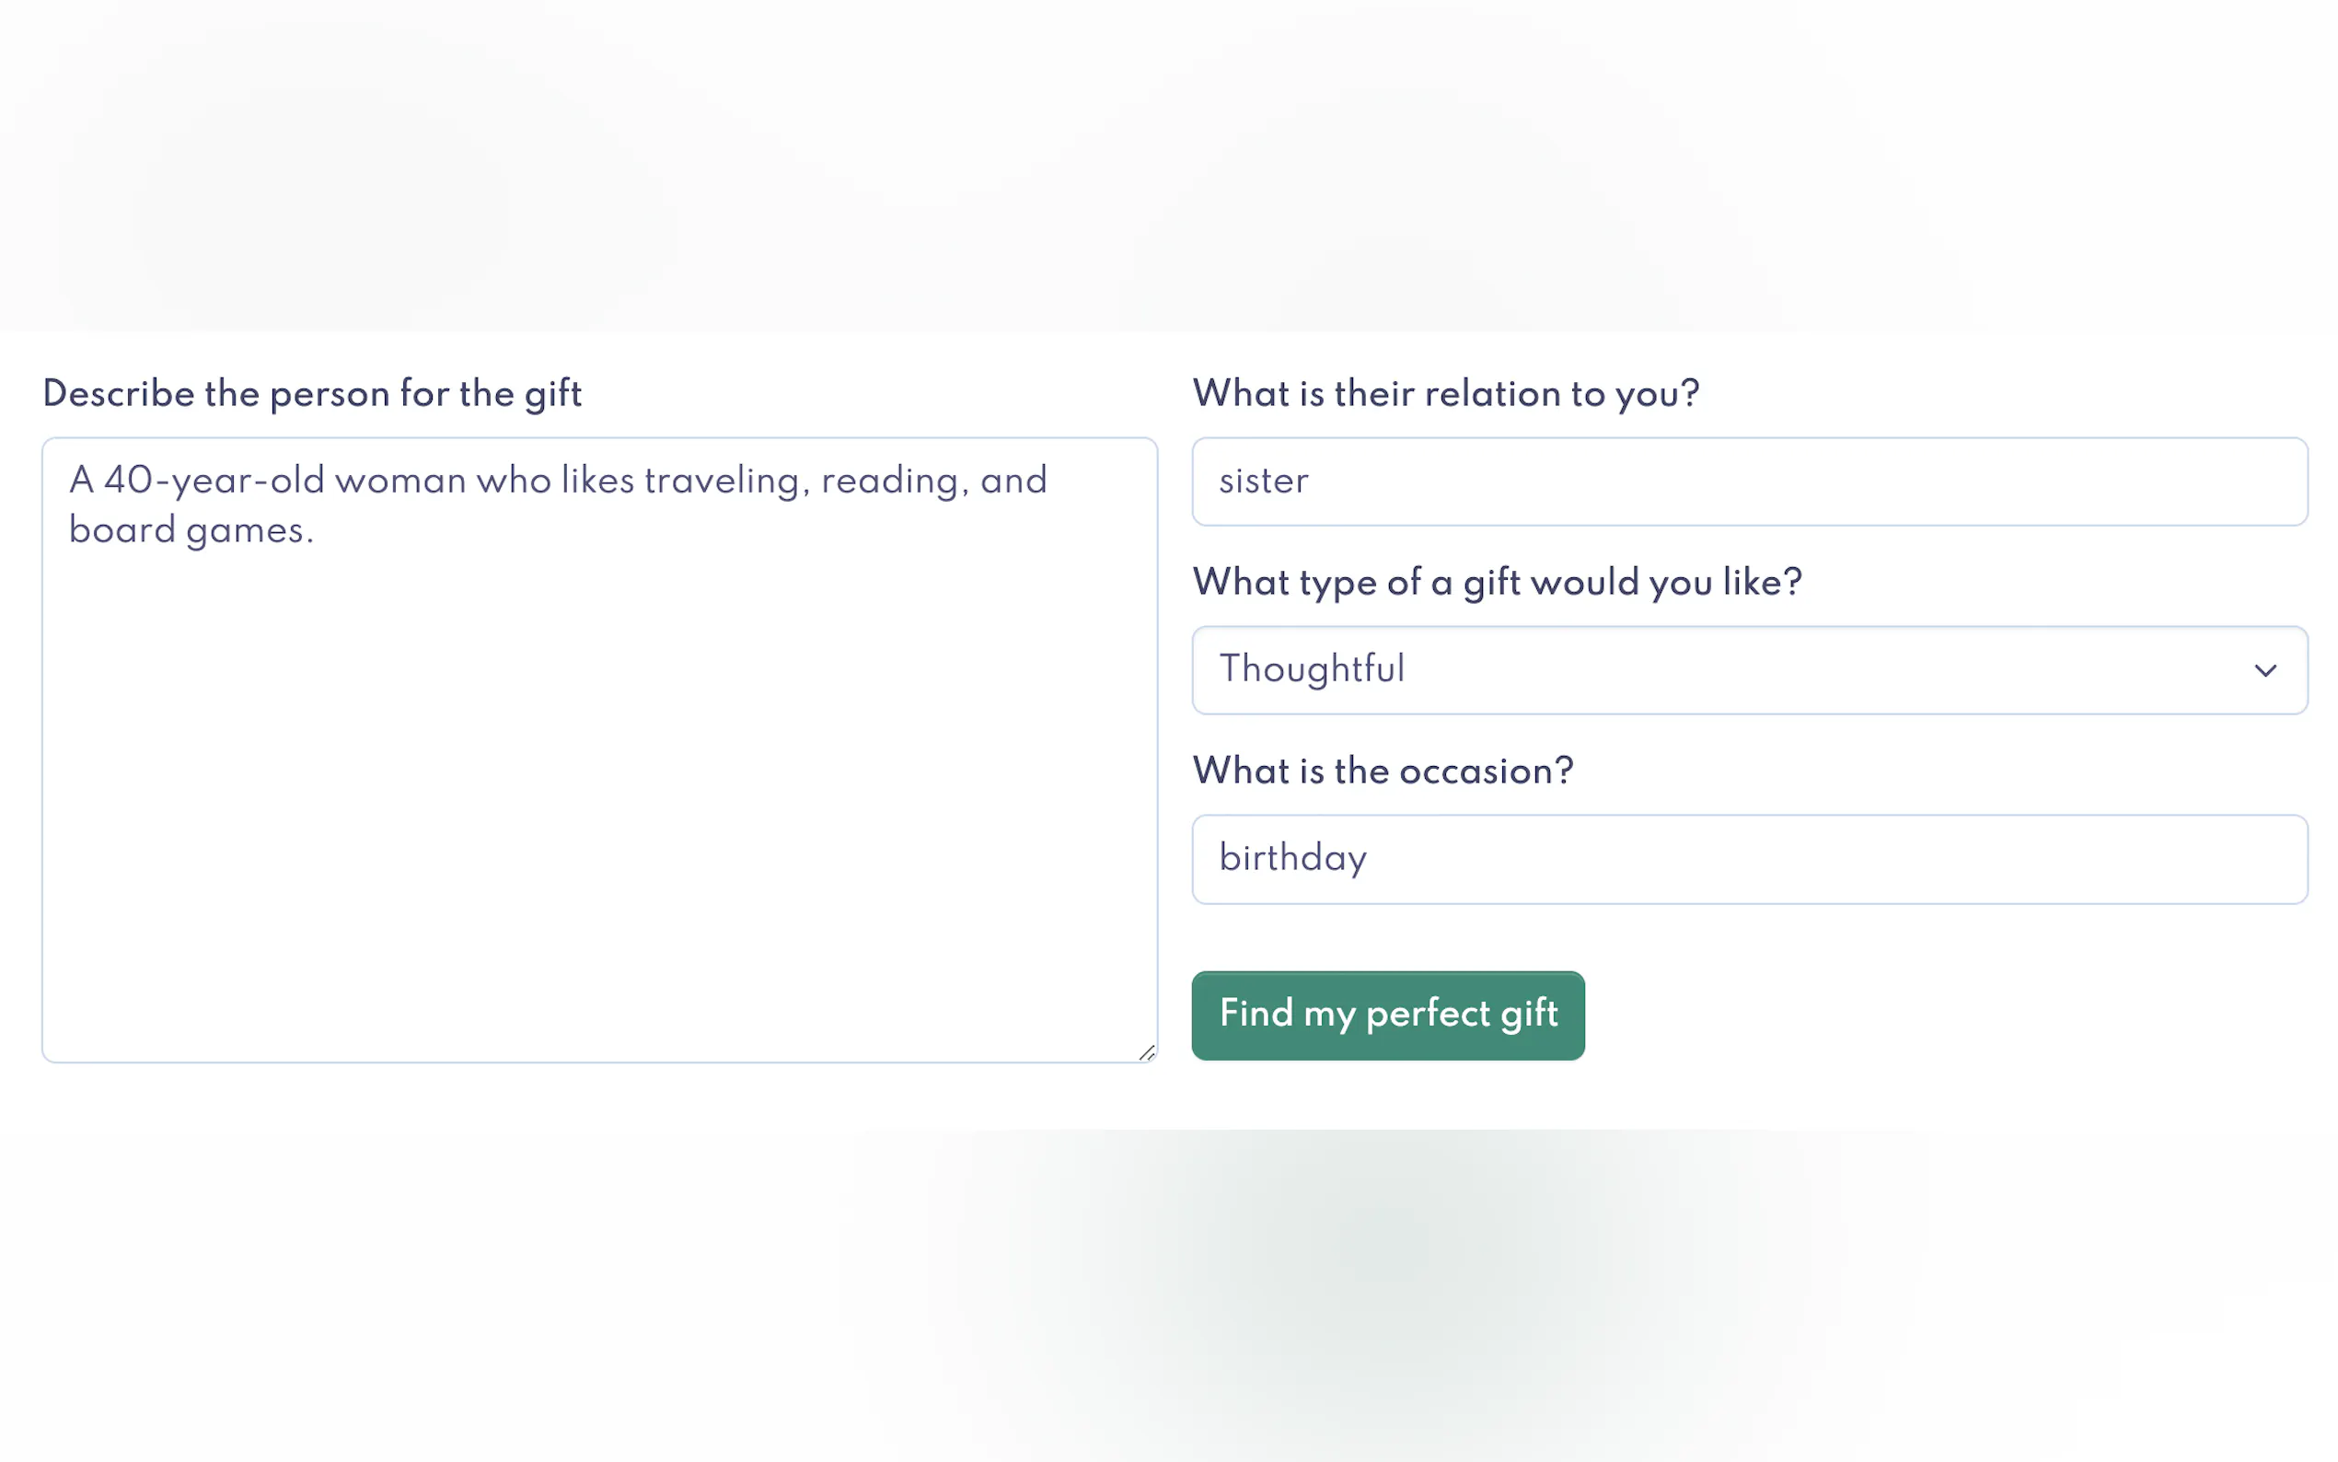Click the textarea resize handle icon
Image resolution: width=2338 pixels, height=1462 pixels.
point(1146,1052)
